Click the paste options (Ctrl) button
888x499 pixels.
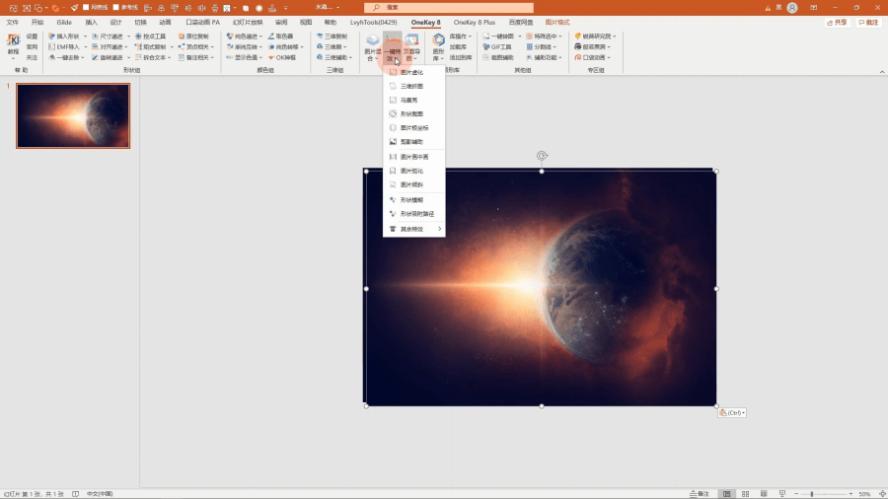click(x=732, y=413)
